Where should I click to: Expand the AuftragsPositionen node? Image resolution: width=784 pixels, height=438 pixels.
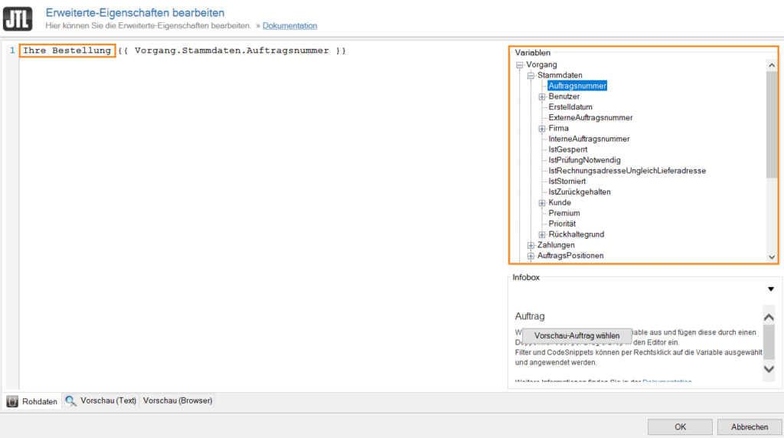click(x=531, y=256)
